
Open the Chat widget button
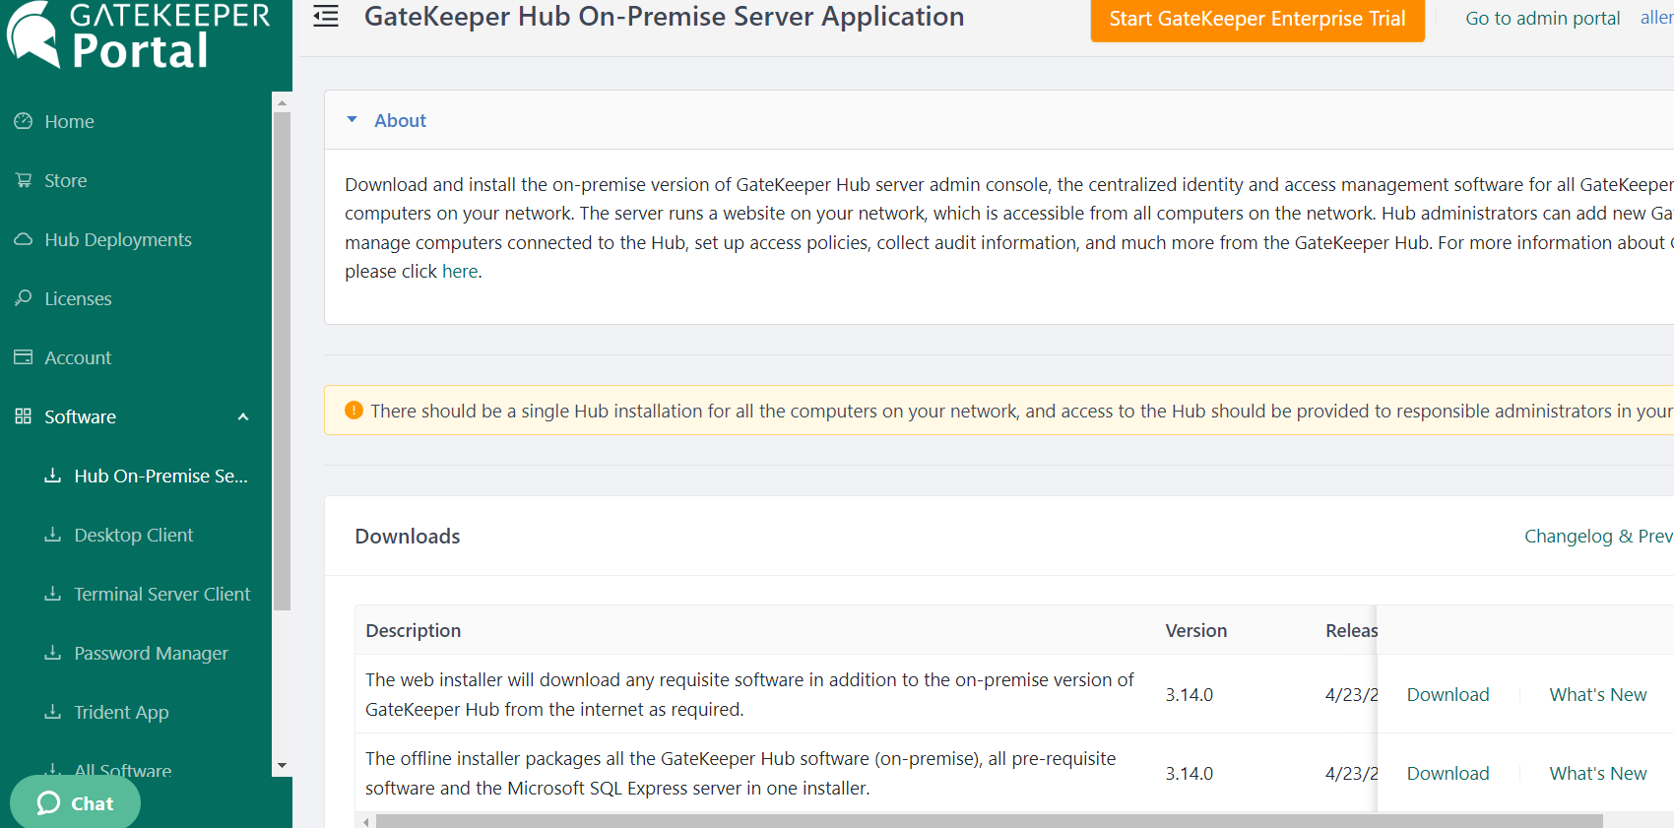75,802
